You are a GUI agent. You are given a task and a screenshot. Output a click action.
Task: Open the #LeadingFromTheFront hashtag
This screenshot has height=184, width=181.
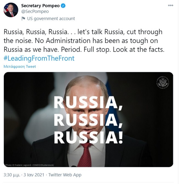point(39,58)
